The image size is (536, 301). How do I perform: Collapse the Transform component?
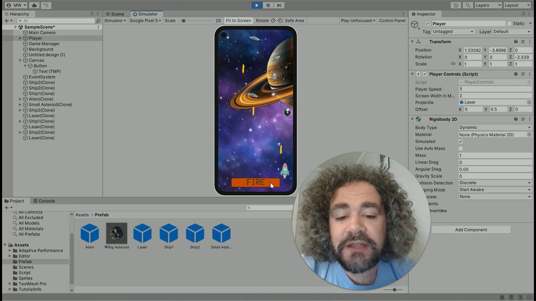click(412, 41)
